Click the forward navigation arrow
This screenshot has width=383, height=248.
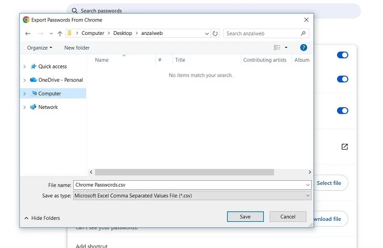coord(41,33)
